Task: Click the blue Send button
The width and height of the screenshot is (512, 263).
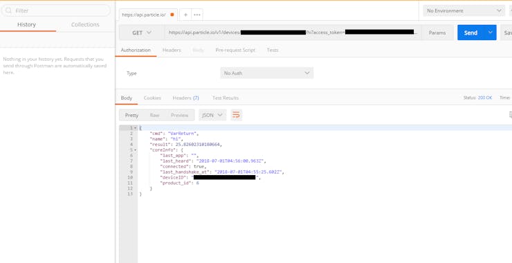Action: click(470, 33)
